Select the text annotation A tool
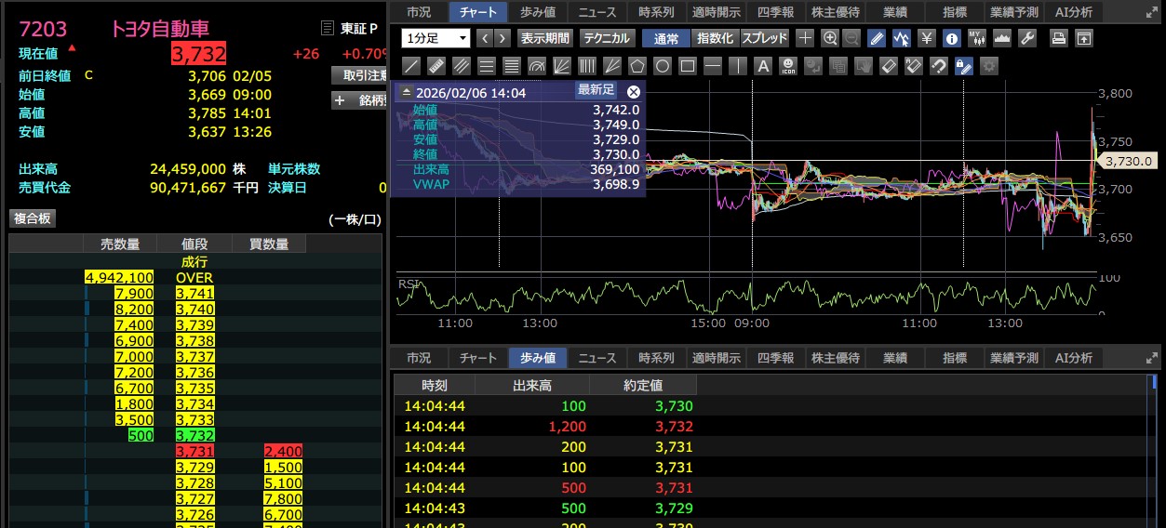This screenshot has height=528, width=1166. point(763,66)
